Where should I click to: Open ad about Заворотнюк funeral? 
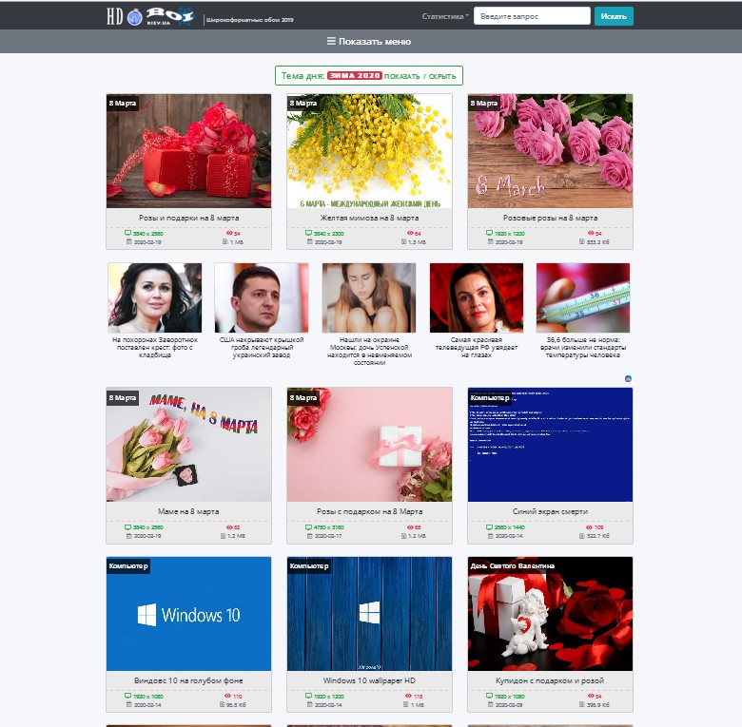(155, 310)
